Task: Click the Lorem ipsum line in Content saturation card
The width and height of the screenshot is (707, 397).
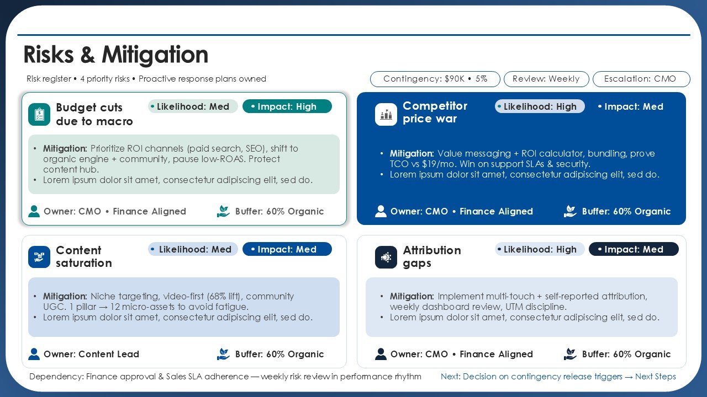Action: tap(178, 317)
